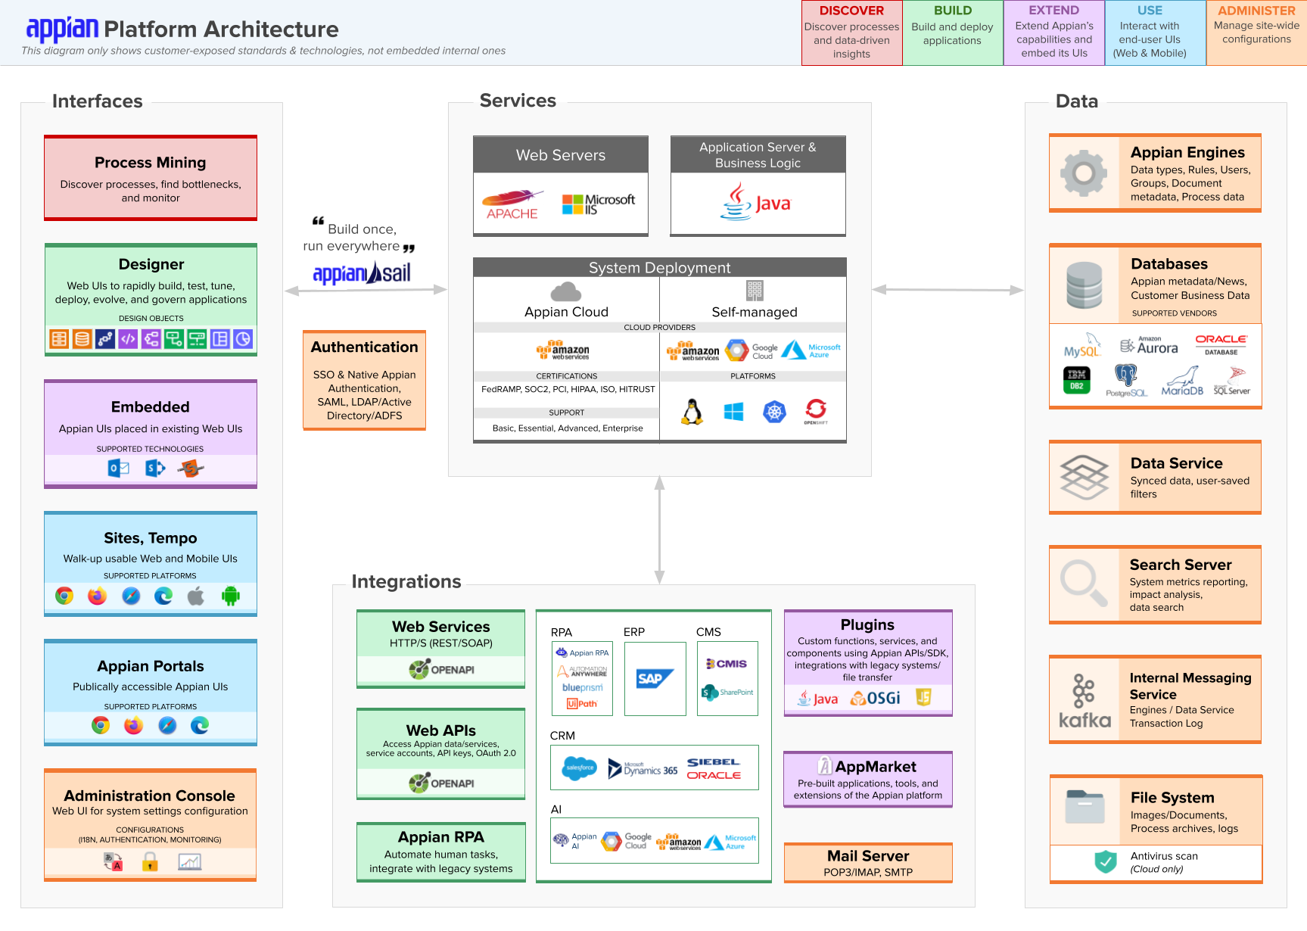Click the Kubernetes platform icon
1307x931 pixels.
tap(774, 412)
